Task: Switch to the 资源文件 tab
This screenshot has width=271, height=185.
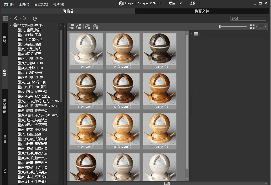Action: point(202,11)
